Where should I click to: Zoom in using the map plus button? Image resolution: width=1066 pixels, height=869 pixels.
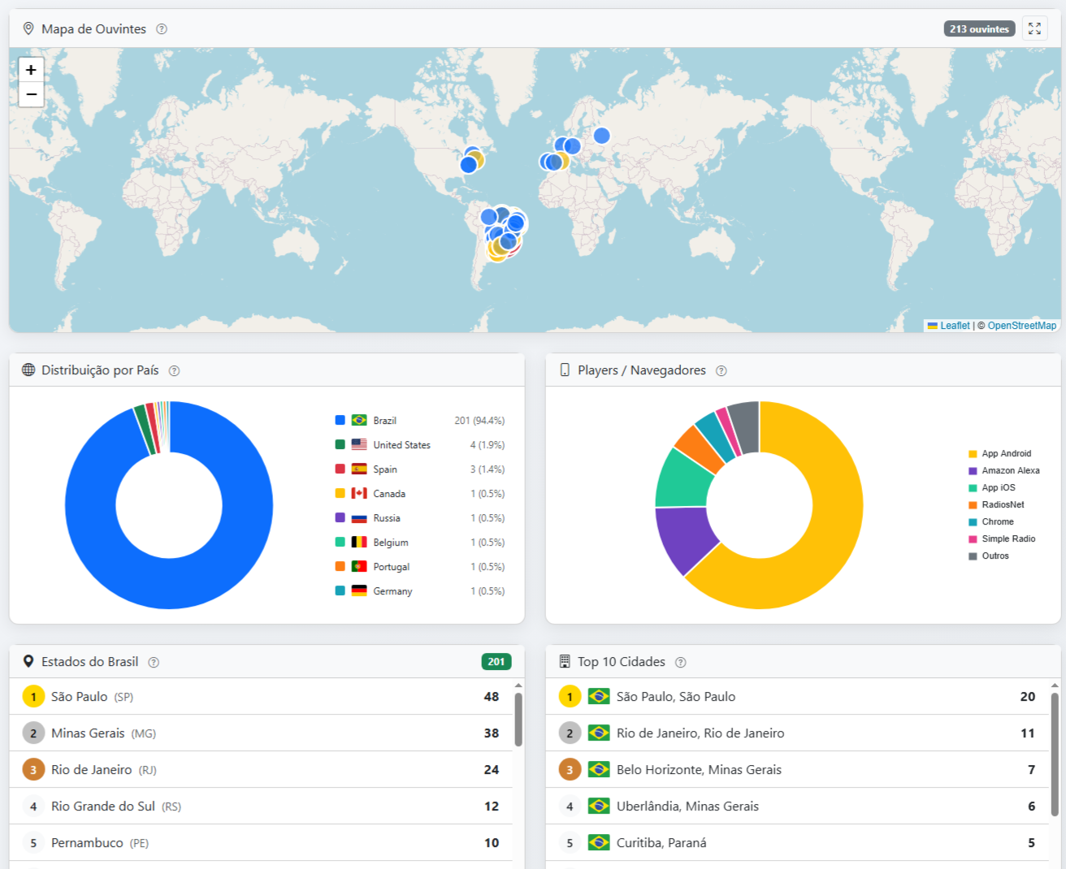pyautogui.click(x=31, y=70)
